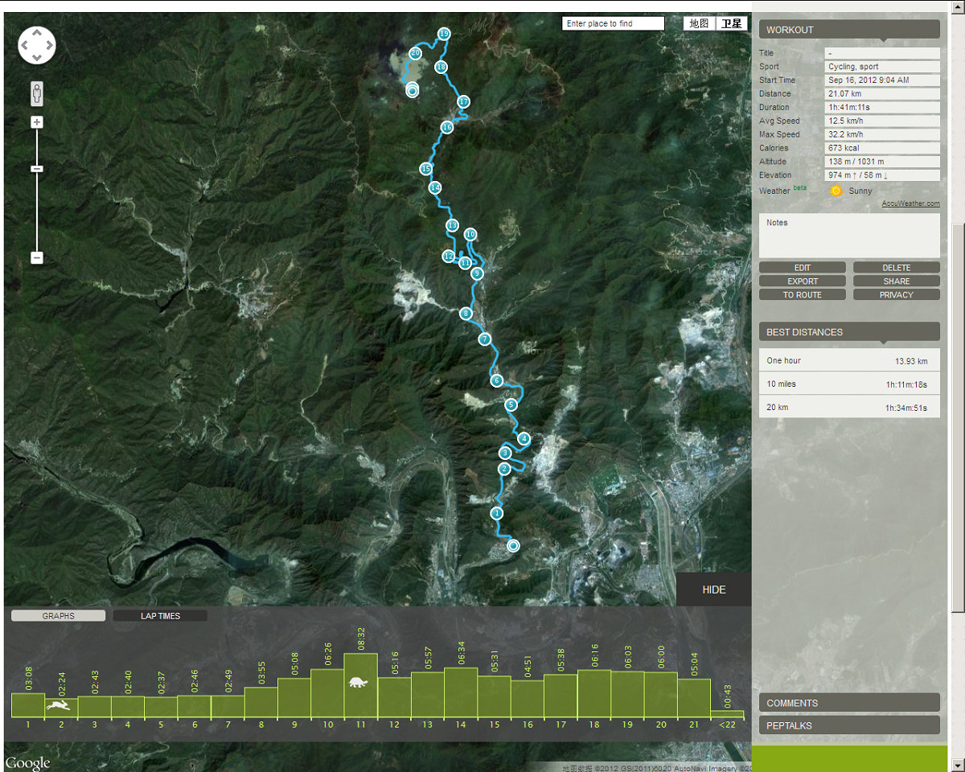The height and width of the screenshot is (772, 965).
Task: Hide the graphs panel with HIDE
Action: coord(713,589)
